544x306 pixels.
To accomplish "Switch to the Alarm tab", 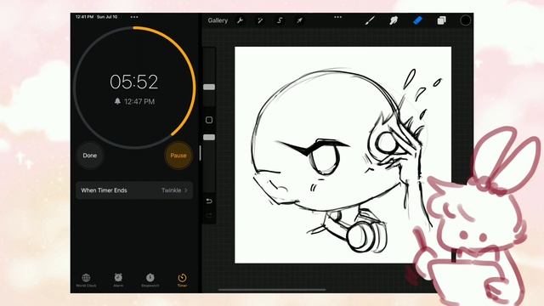I will [x=118, y=280].
